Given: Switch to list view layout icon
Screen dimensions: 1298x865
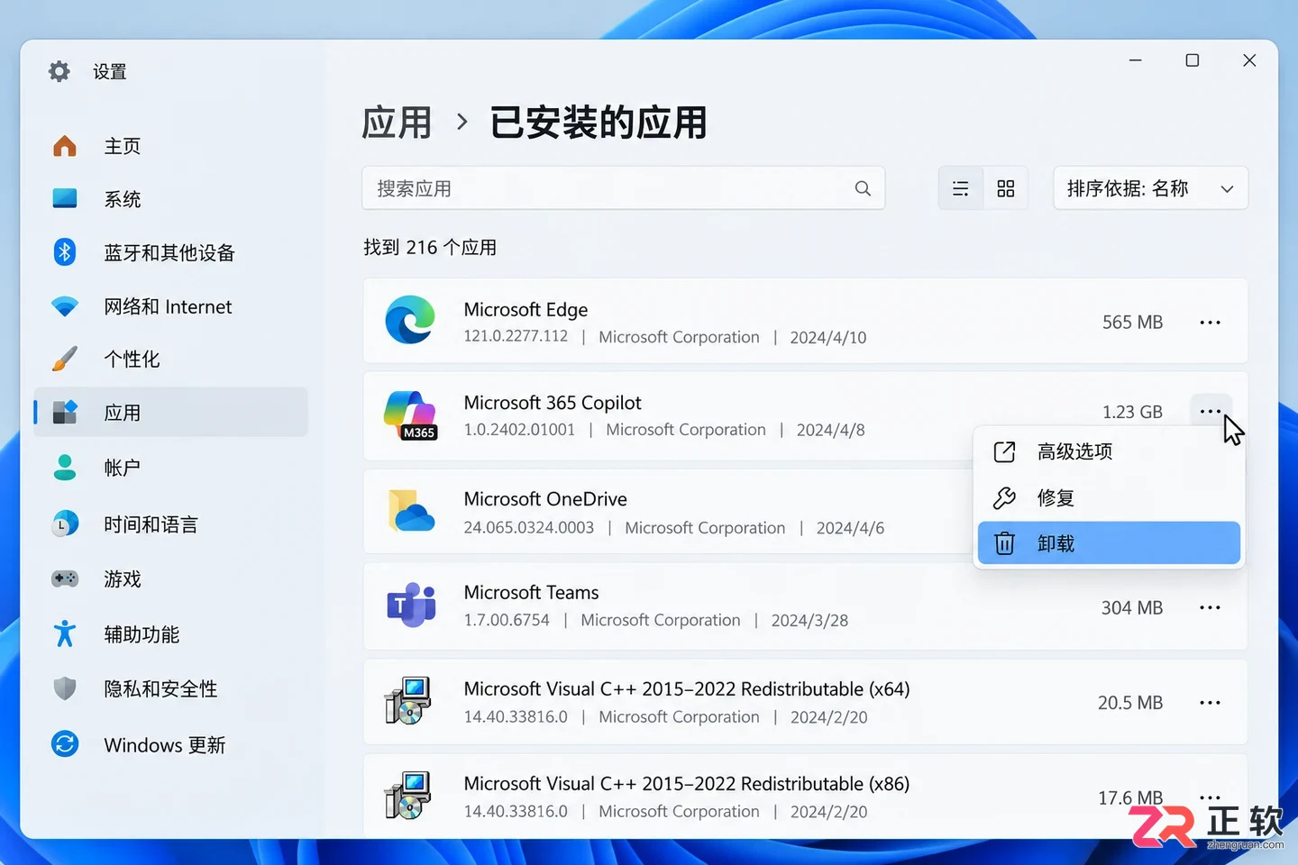Looking at the screenshot, I should [961, 188].
